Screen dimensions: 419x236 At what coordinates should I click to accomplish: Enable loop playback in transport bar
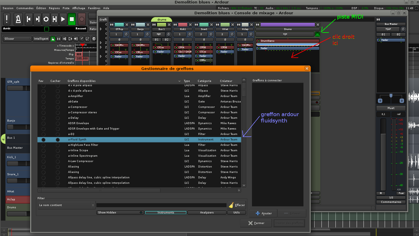pyautogui.click(x=46, y=19)
